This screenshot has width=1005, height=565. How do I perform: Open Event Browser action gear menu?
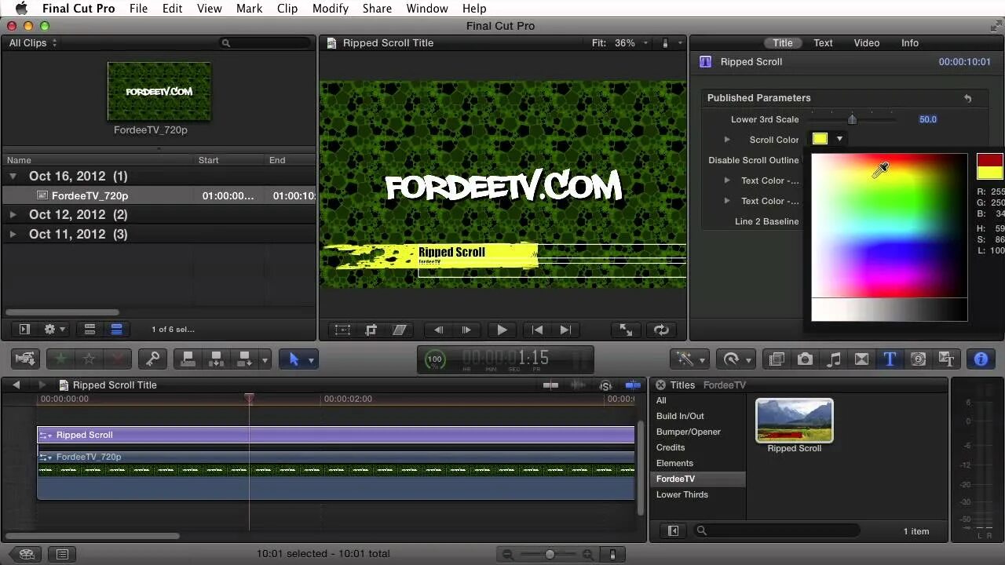coord(54,330)
